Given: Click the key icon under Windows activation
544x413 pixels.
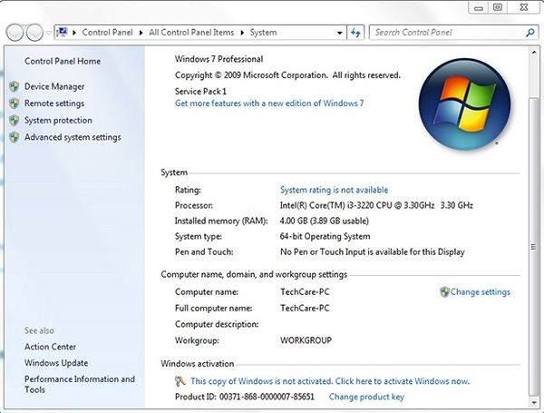Looking at the screenshot, I should (180, 382).
